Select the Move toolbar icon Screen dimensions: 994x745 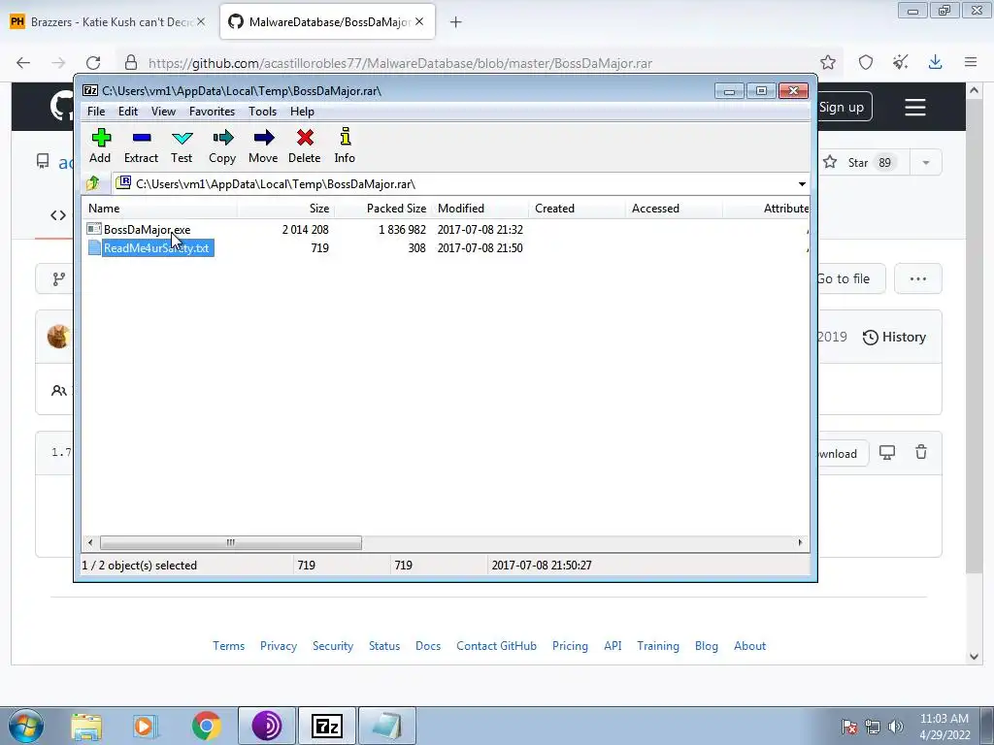pyautogui.click(x=264, y=138)
